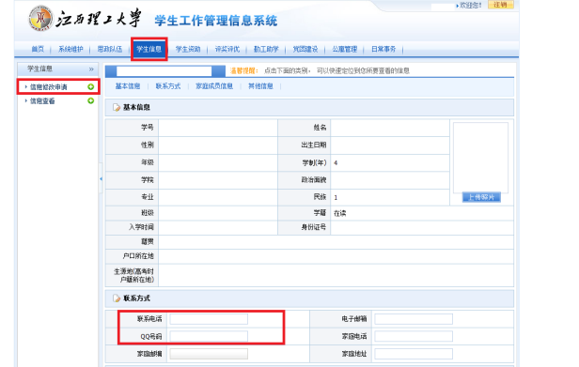The height and width of the screenshot is (367, 579).
Task: Click the 学生工作管理信息系统 title
Action: pyautogui.click(x=216, y=21)
